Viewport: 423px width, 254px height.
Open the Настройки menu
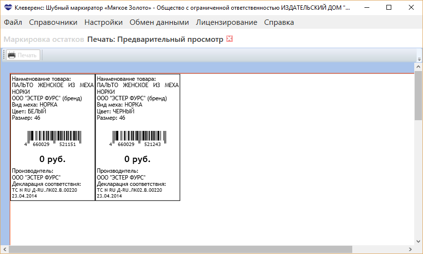click(x=103, y=22)
